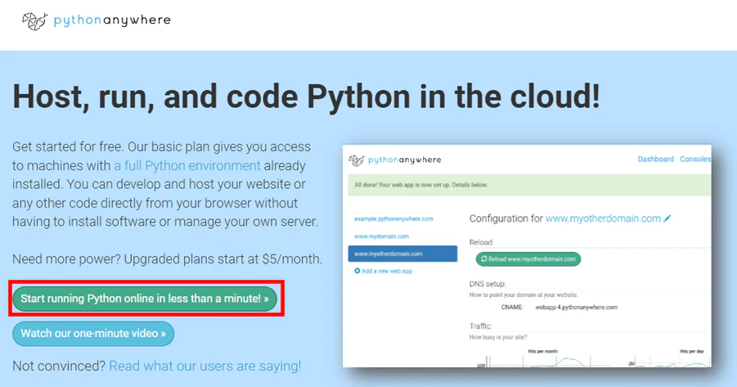Screen dimensions: 737x387
Task: Select example.pythonanywhere.com in the preview list
Action: click(x=394, y=218)
